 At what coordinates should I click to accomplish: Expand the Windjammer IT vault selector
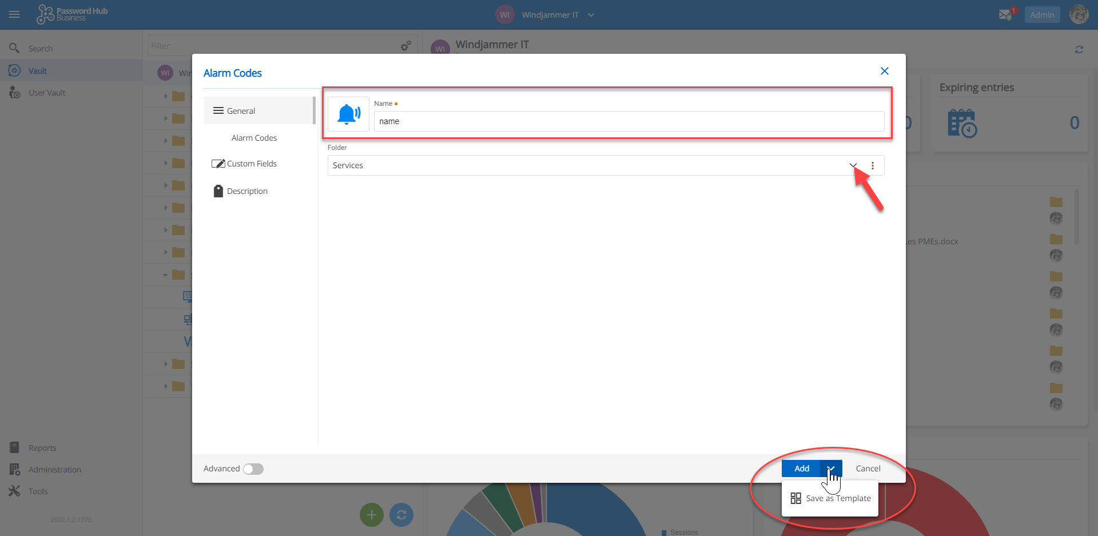click(591, 15)
